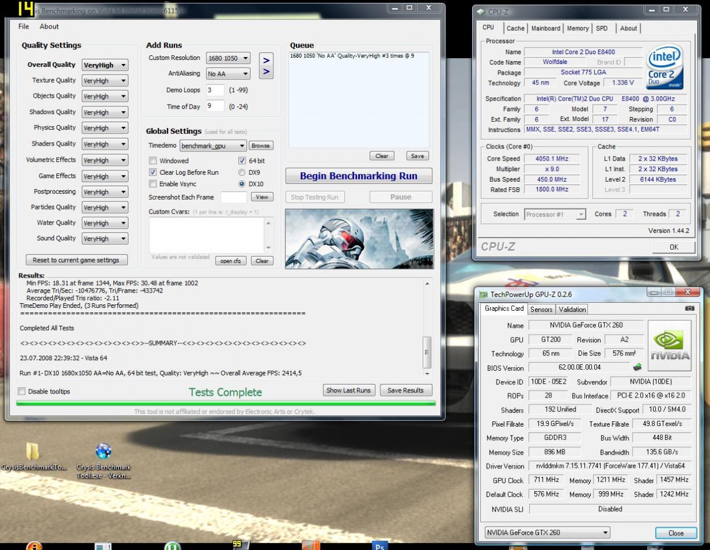710x550 pixels.
Task: Click the double-arrow add to queue button
Action: (266, 66)
